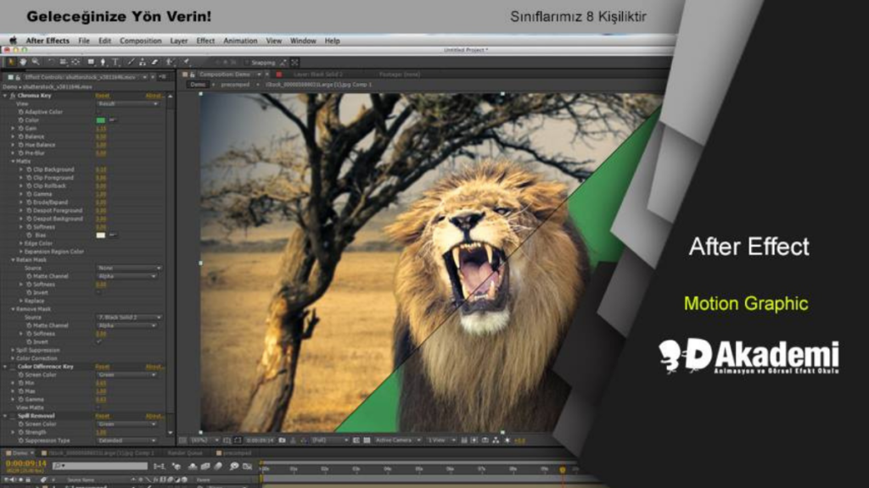Open Remove Mask Source dropdown
The image size is (869, 488).
tap(128, 317)
